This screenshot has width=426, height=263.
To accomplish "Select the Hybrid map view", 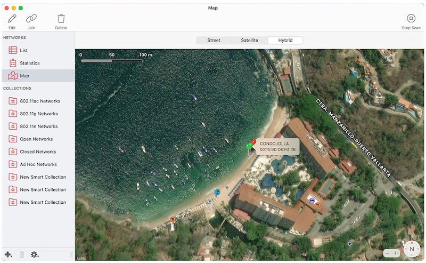I will pyautogui.click(x=285, y=41).
